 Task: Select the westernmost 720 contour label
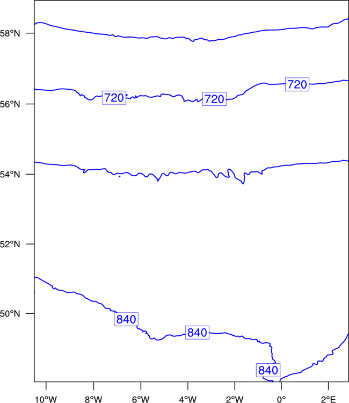pyautogui.click(x=114, y=98)
